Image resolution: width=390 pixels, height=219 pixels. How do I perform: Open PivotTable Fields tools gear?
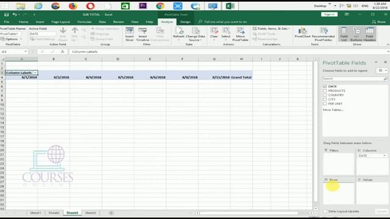(380, 71)
